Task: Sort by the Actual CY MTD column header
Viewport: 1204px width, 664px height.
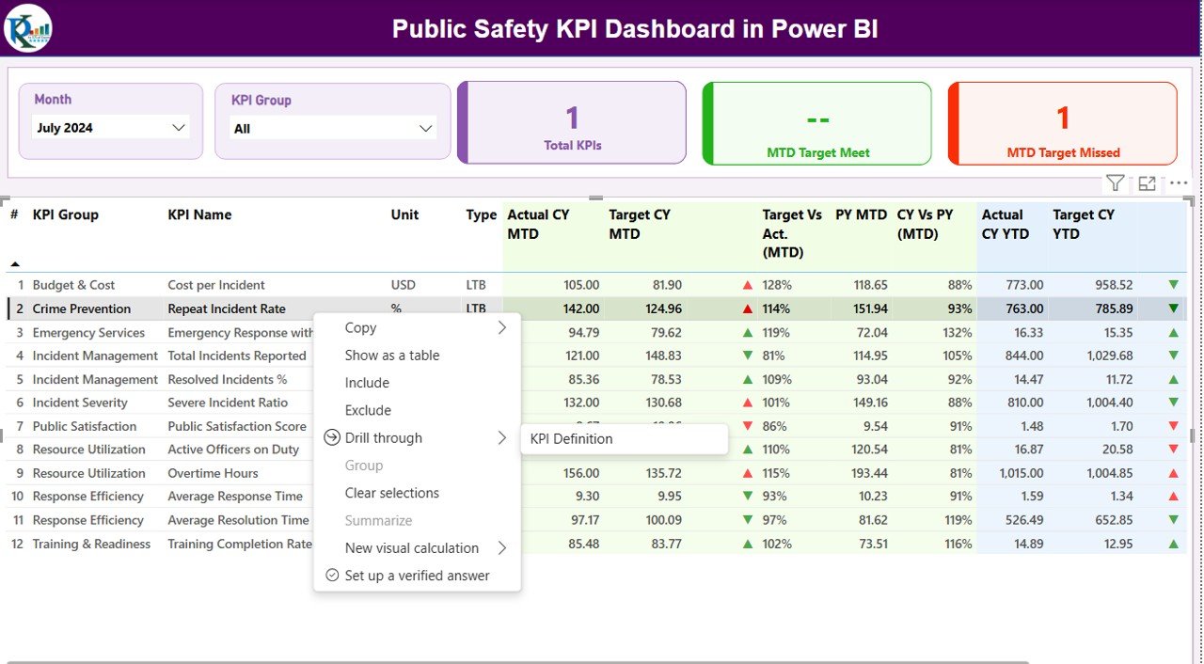Action: pyautogui.click(x=536, y=224)
